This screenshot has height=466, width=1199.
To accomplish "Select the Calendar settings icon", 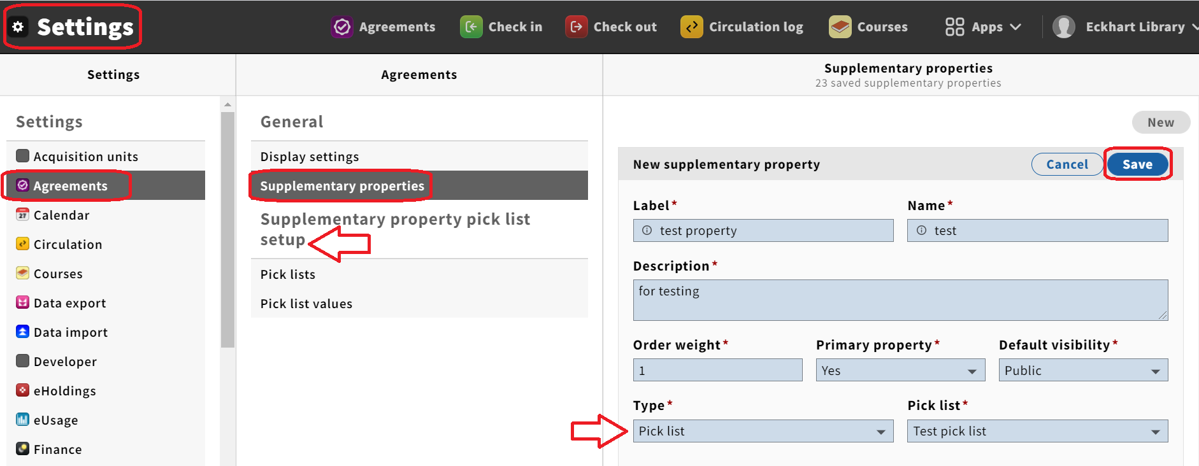I will (22, 215).
